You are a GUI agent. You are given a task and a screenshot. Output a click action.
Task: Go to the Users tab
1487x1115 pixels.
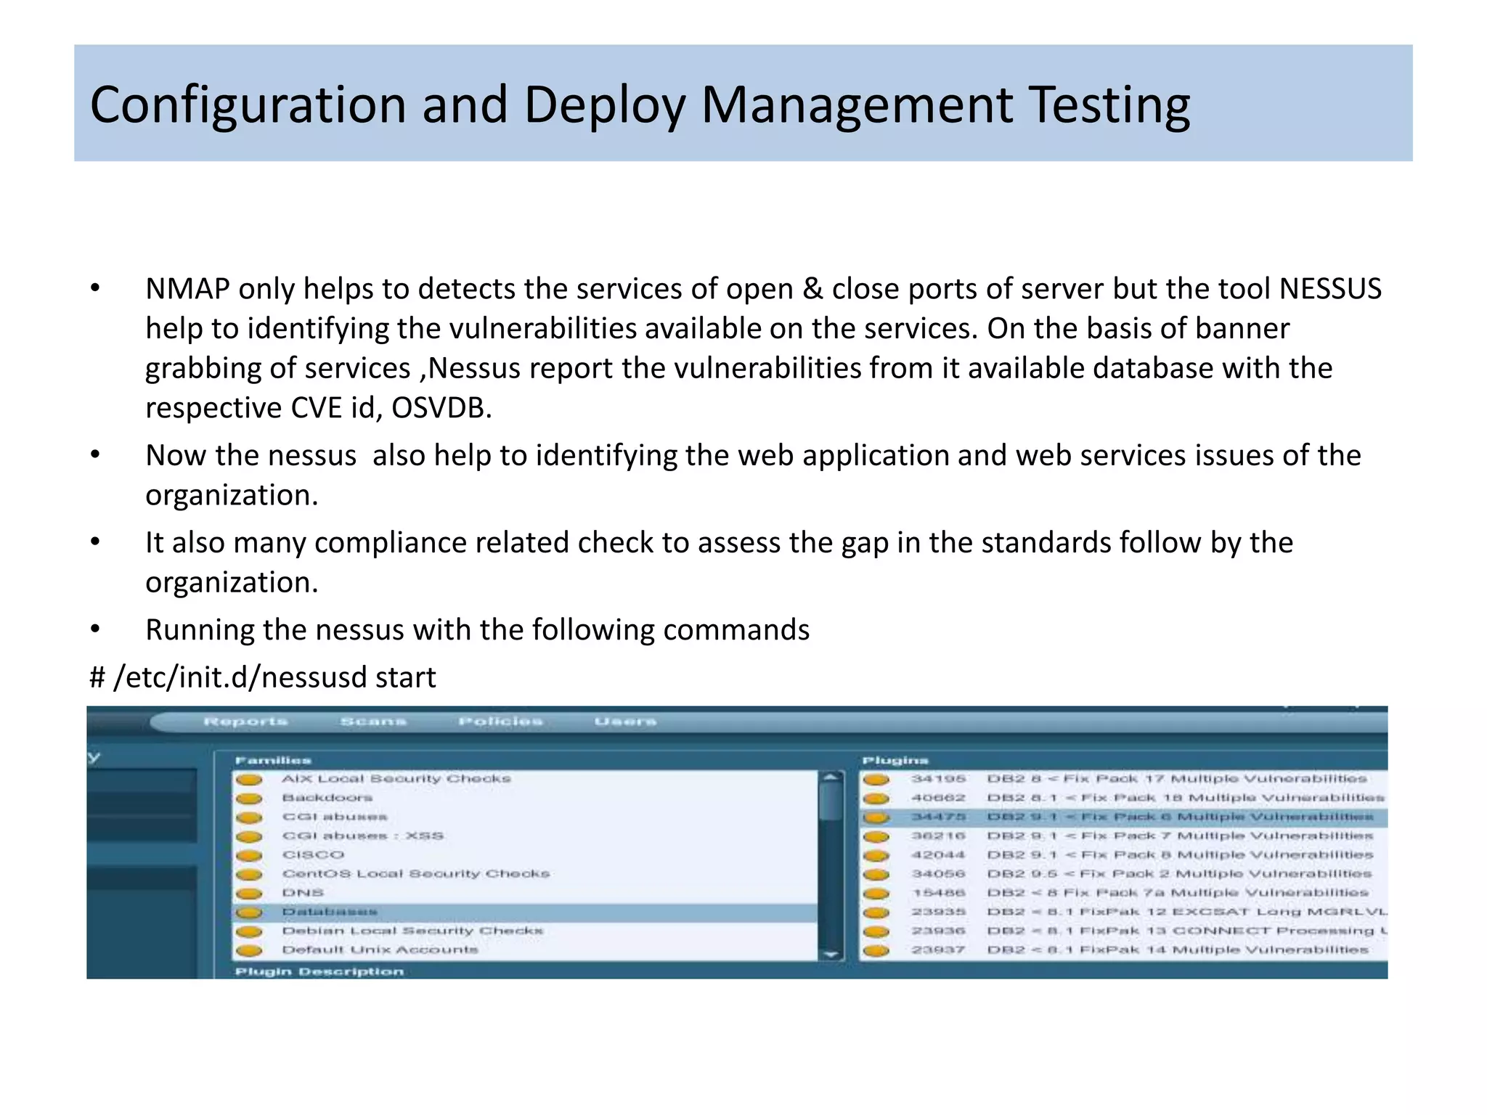(x=625, y=722)
